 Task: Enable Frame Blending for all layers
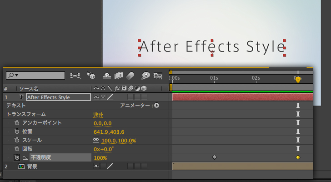118,76
